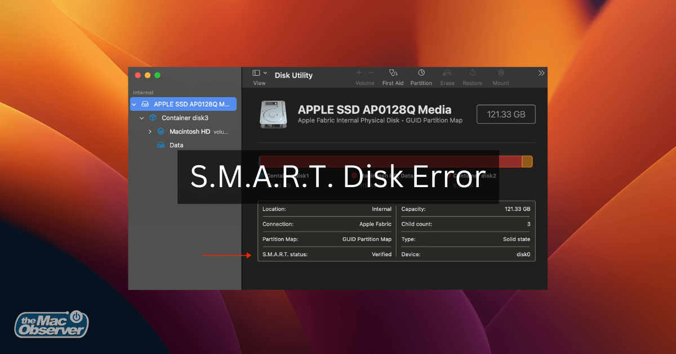Open the Partition pie chart tool
This screenshot has height=354, width=676.
pyautogui.click(x=421, y=73)
